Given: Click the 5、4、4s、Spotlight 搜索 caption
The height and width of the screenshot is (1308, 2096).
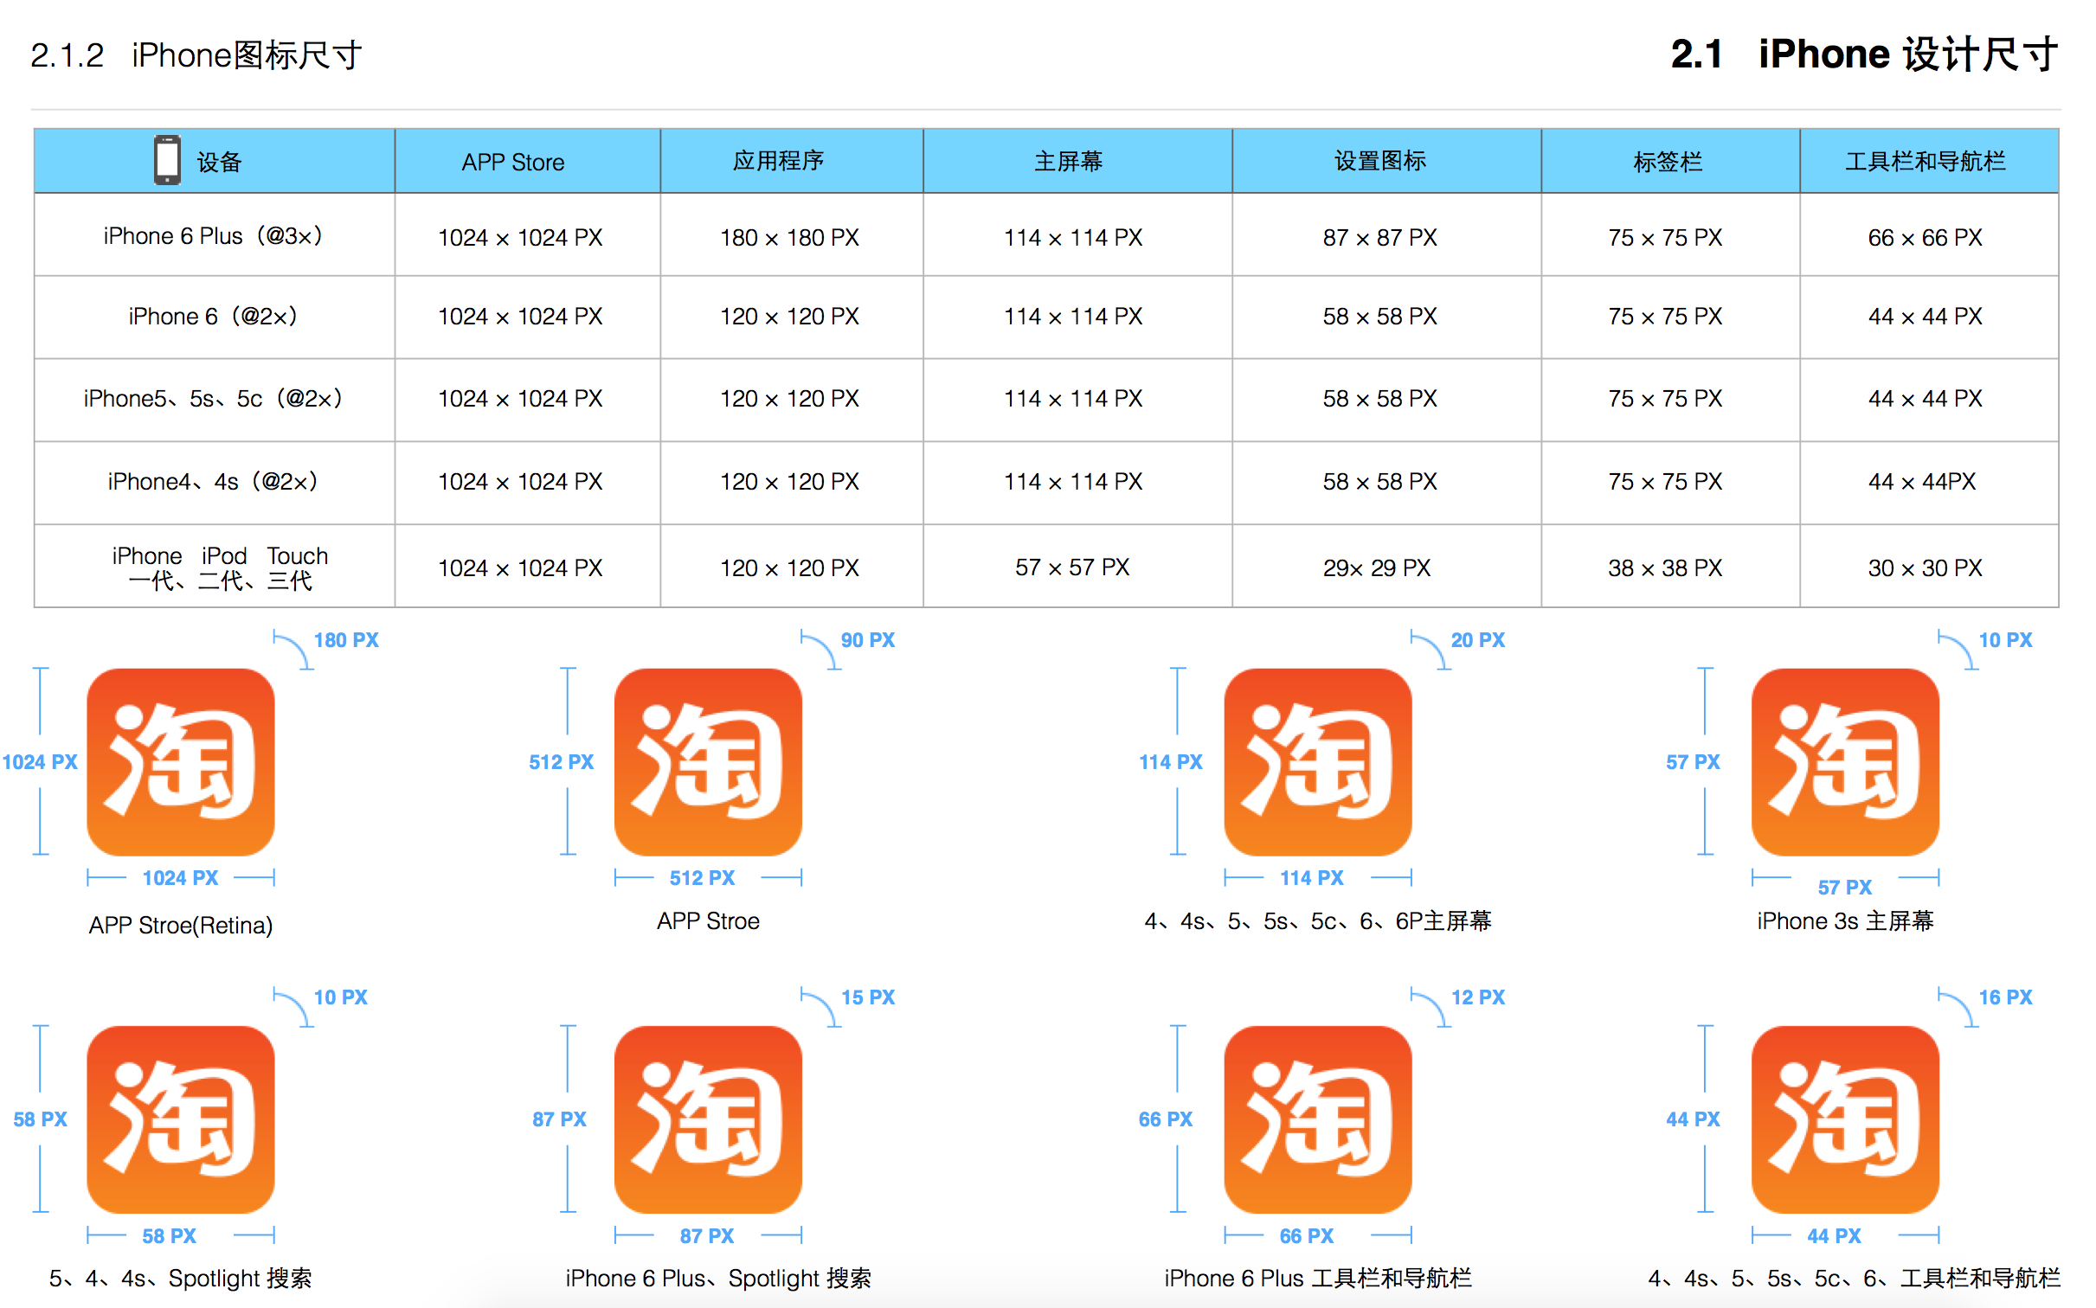Looking at the screenshot, I should coord(181,1278).
